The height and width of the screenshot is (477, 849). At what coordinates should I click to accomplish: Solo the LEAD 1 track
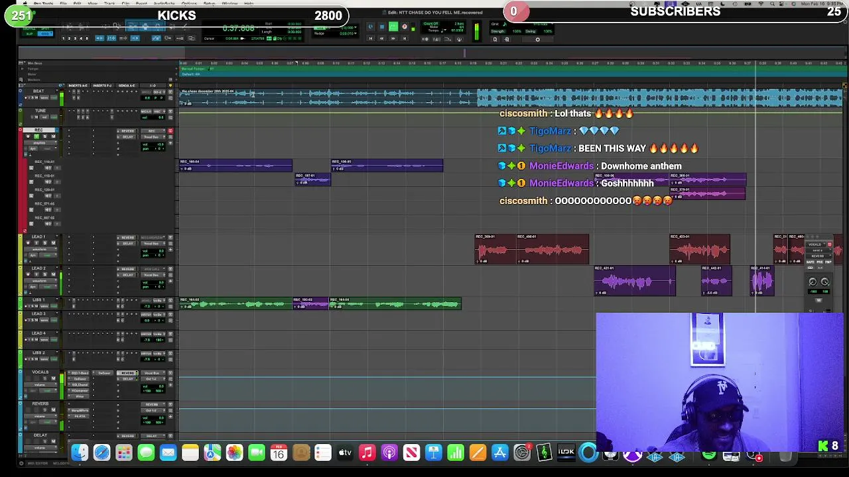coord(44,243)
